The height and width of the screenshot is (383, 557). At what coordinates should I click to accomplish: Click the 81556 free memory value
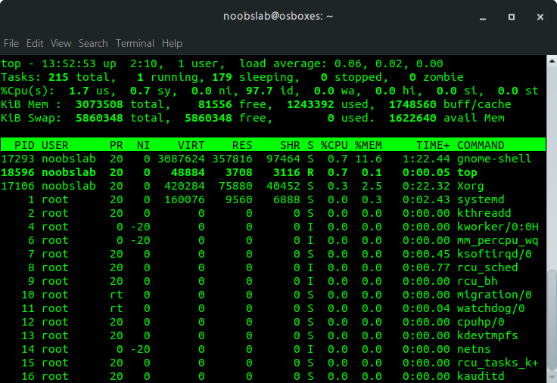(x=215, y=104)
